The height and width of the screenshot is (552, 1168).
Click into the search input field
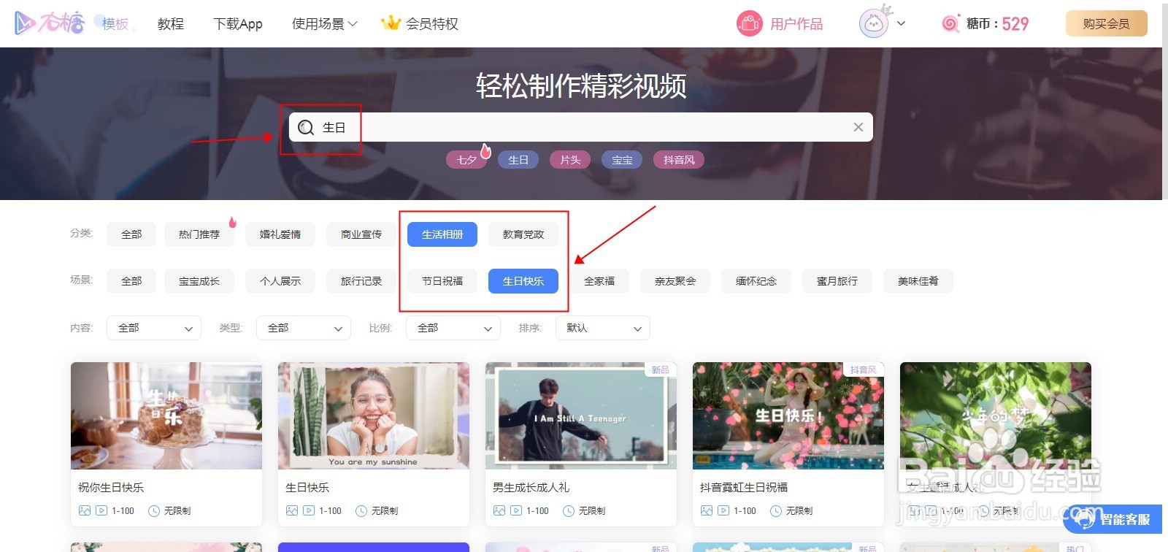[x=581, y=127]
